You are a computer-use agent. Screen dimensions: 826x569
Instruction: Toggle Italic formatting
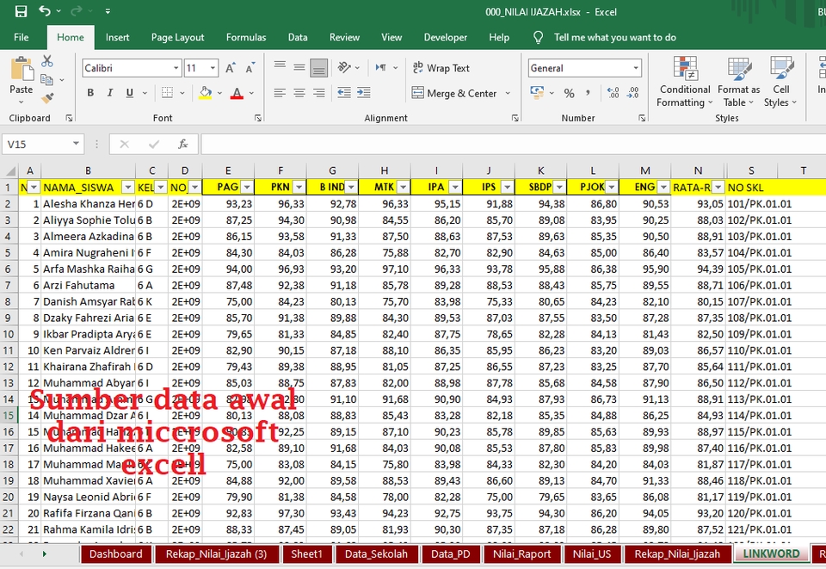coord(110,93)
